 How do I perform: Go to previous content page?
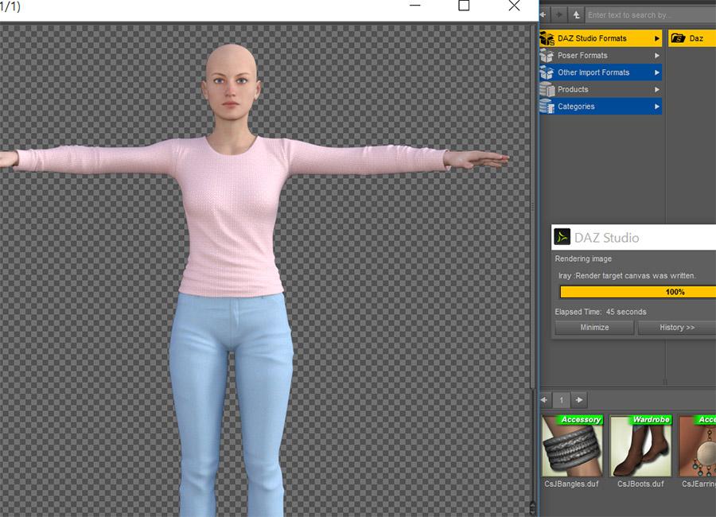[x=544, y=400]
